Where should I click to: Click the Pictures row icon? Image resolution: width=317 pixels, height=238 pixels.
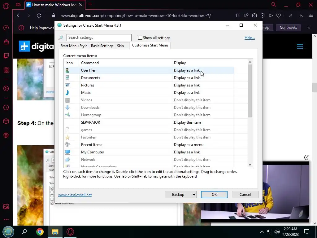pyautogui.click(x=67, y=85)
